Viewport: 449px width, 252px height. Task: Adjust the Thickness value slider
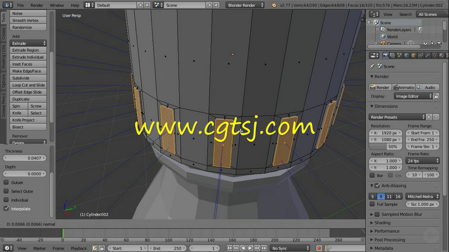coord(25,158)
